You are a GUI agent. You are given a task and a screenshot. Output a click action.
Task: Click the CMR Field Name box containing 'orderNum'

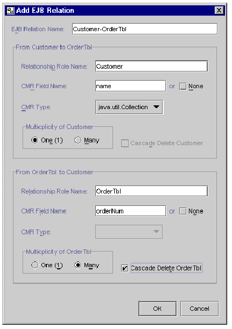point(130,211)
